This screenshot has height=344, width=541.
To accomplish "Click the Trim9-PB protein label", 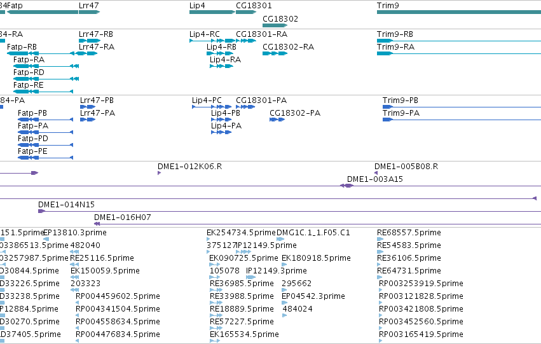I will 401,100.
